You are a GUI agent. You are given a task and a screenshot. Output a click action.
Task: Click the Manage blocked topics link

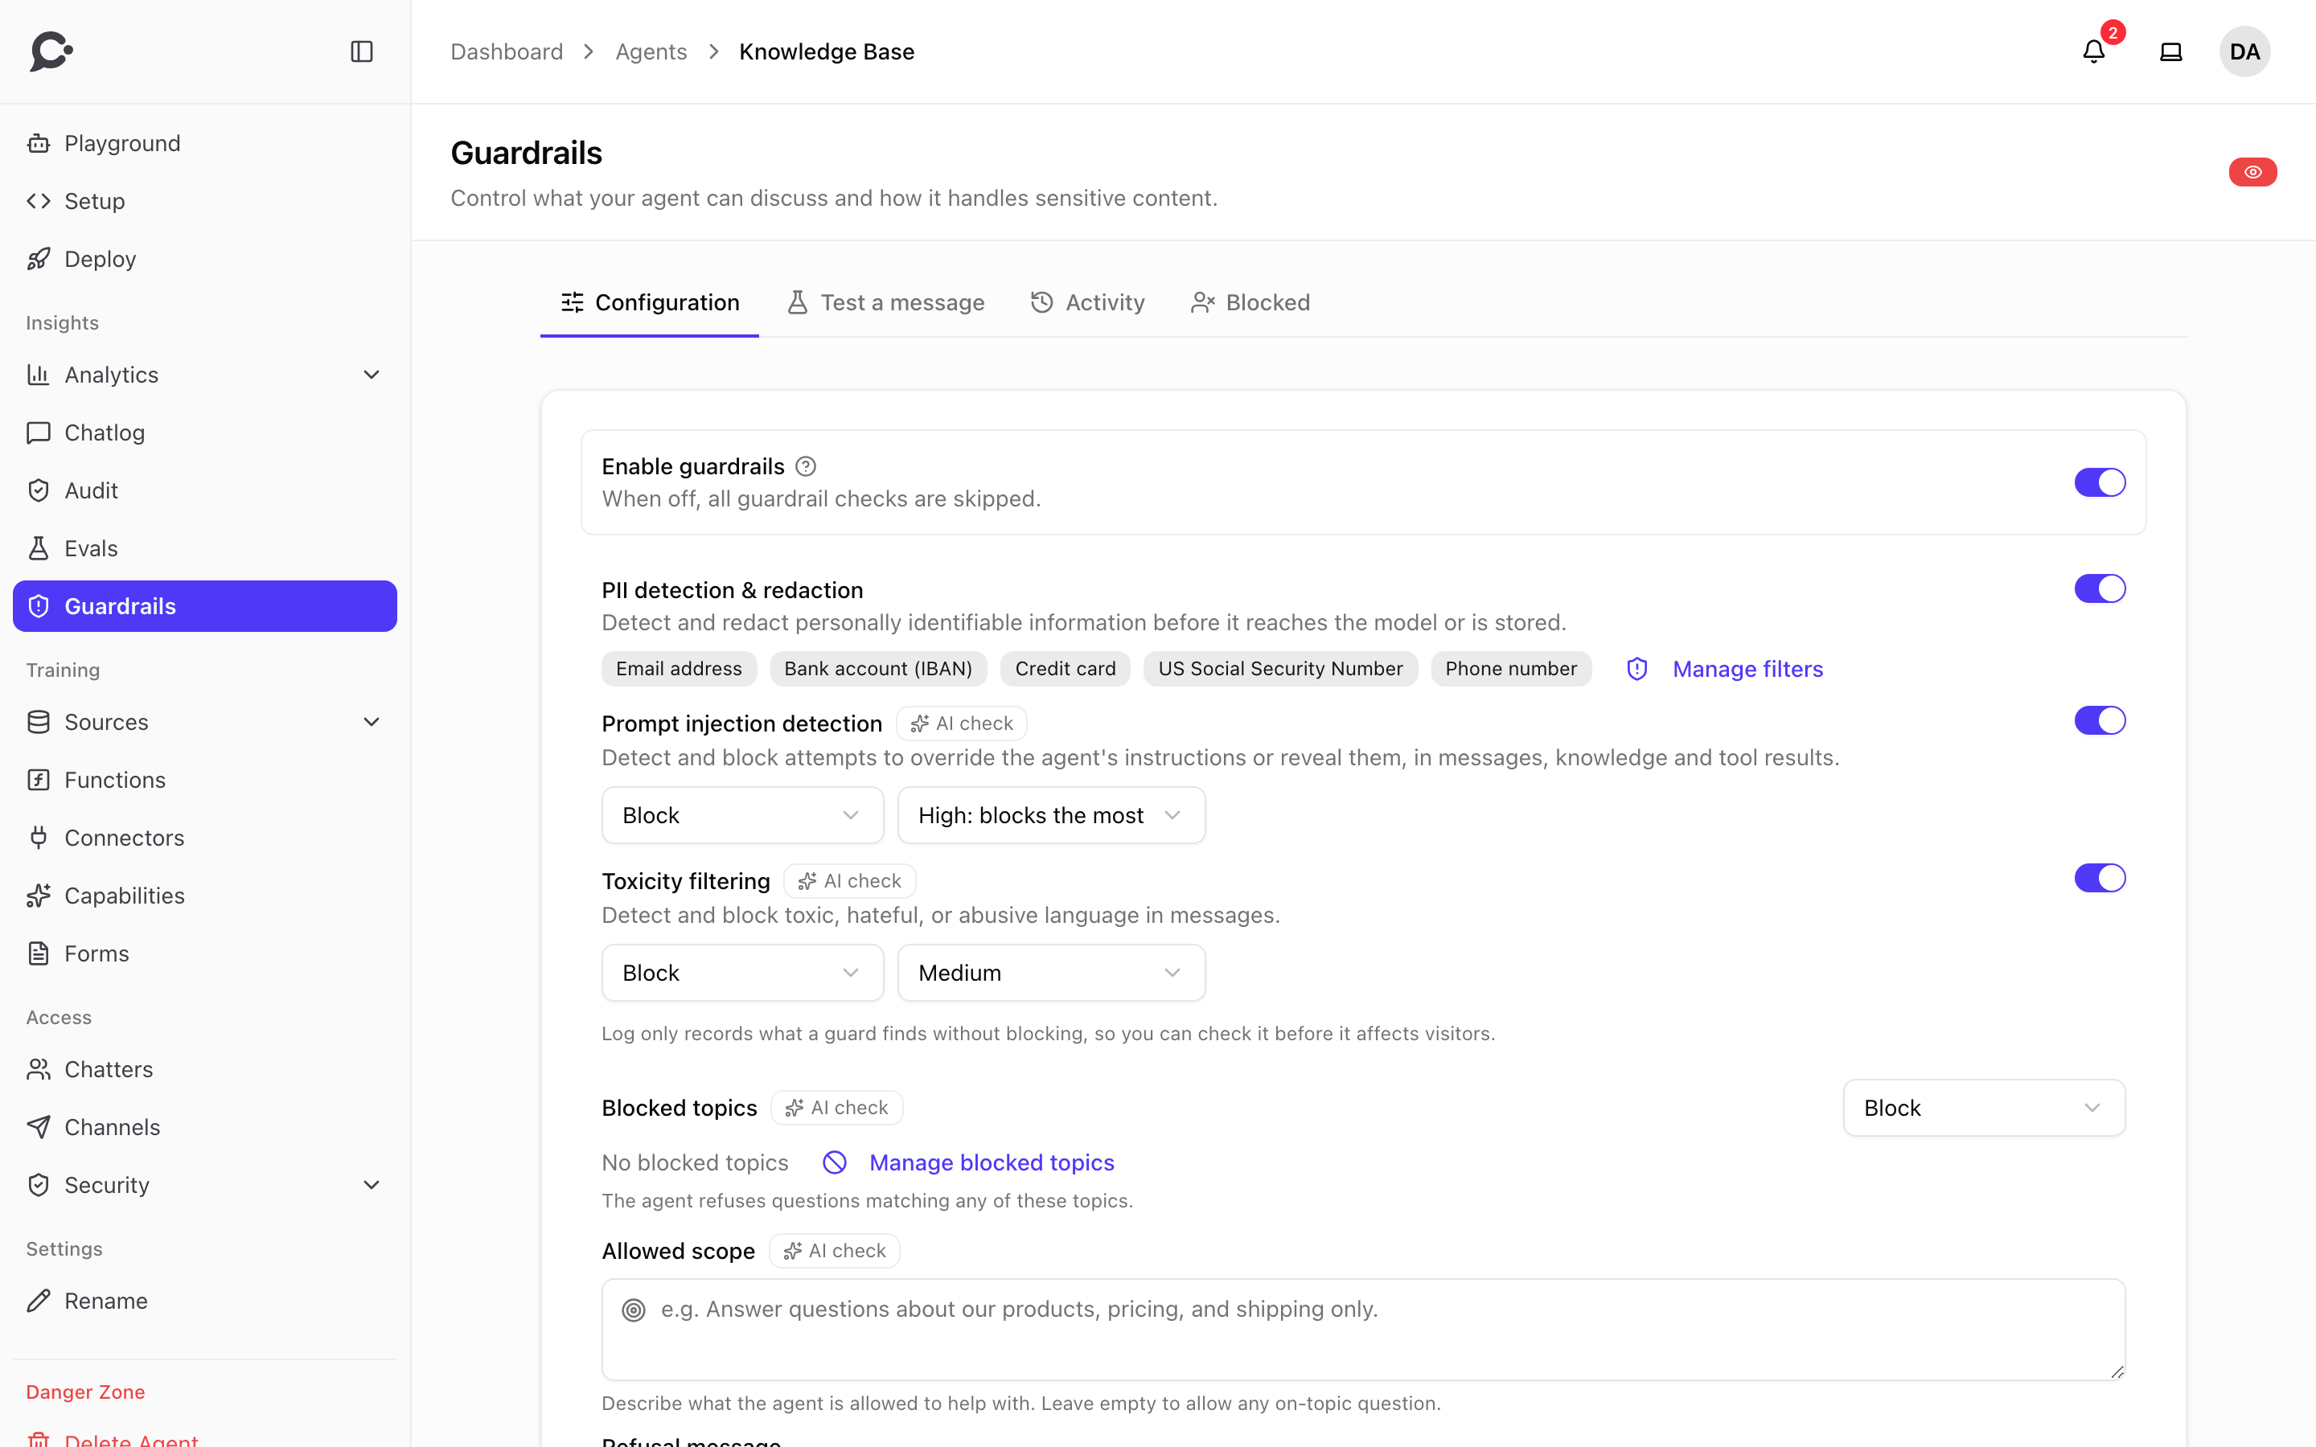pos(970,1162)
